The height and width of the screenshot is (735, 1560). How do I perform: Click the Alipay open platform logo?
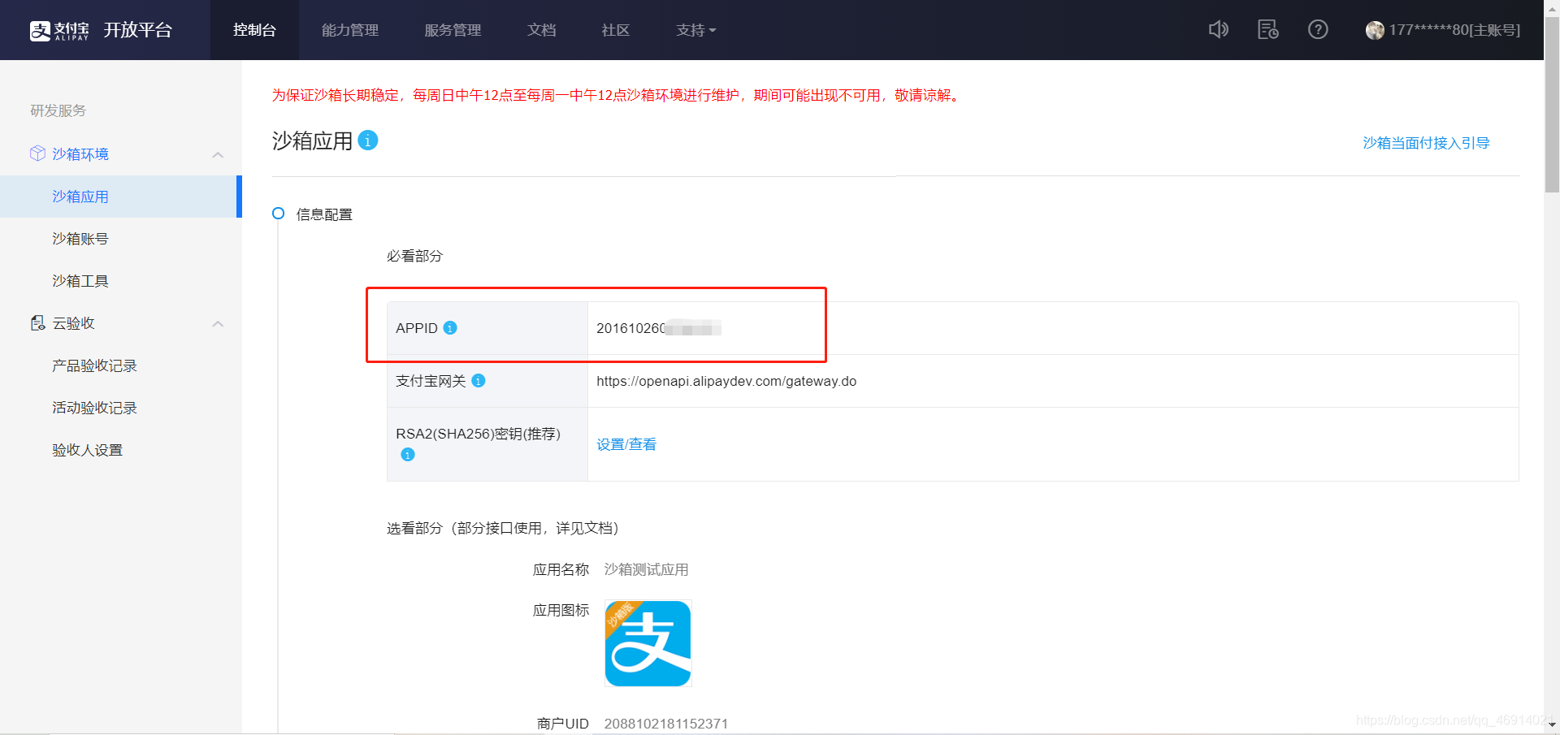101,30
